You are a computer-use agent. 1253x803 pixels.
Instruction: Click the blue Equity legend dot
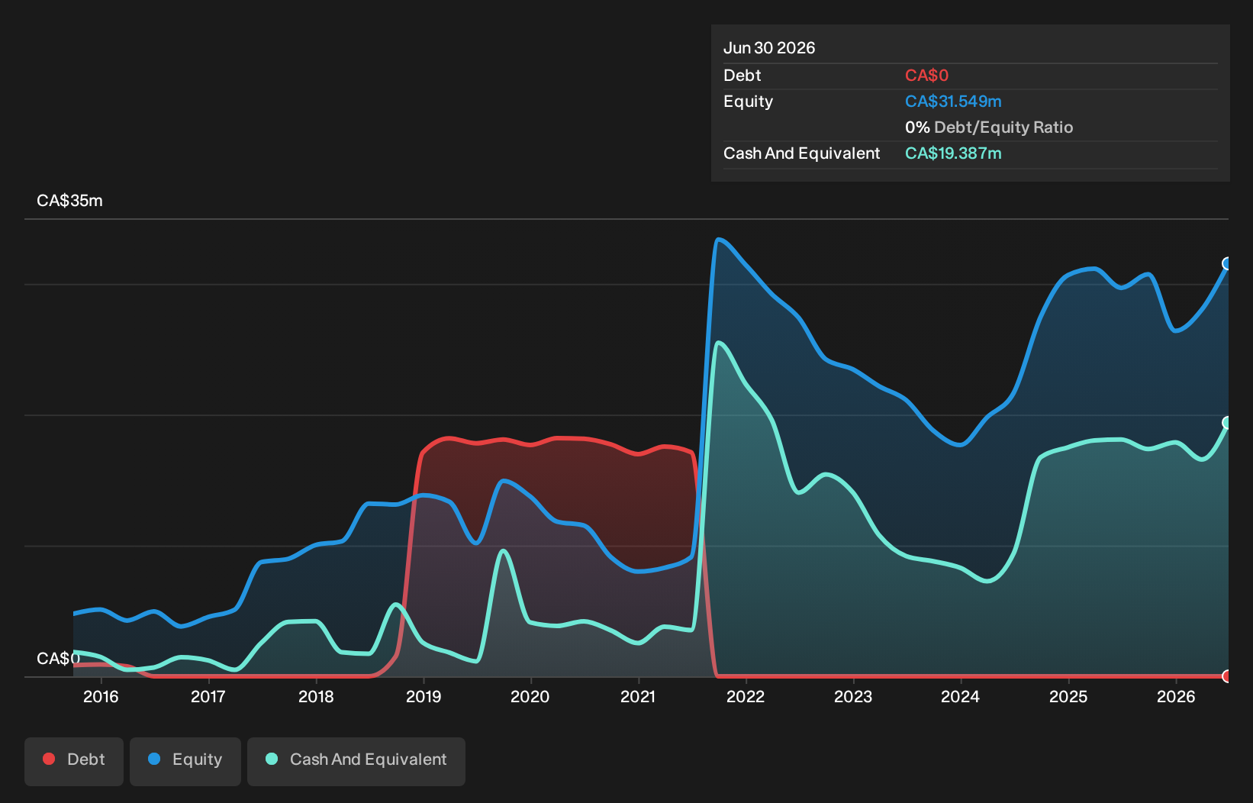(154, 759)
